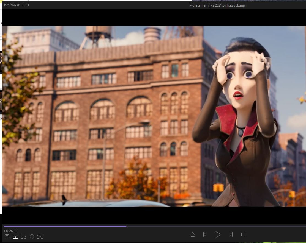Click the 00:26:33 elapsed time display
Viewport: 306px width, 243px height.
tap(11, 231)
